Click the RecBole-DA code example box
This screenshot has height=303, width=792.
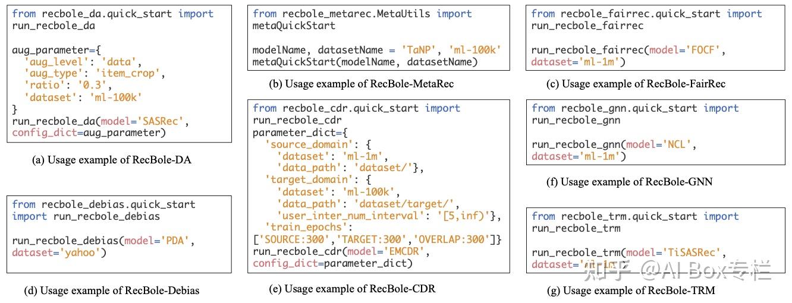point(120,73)
